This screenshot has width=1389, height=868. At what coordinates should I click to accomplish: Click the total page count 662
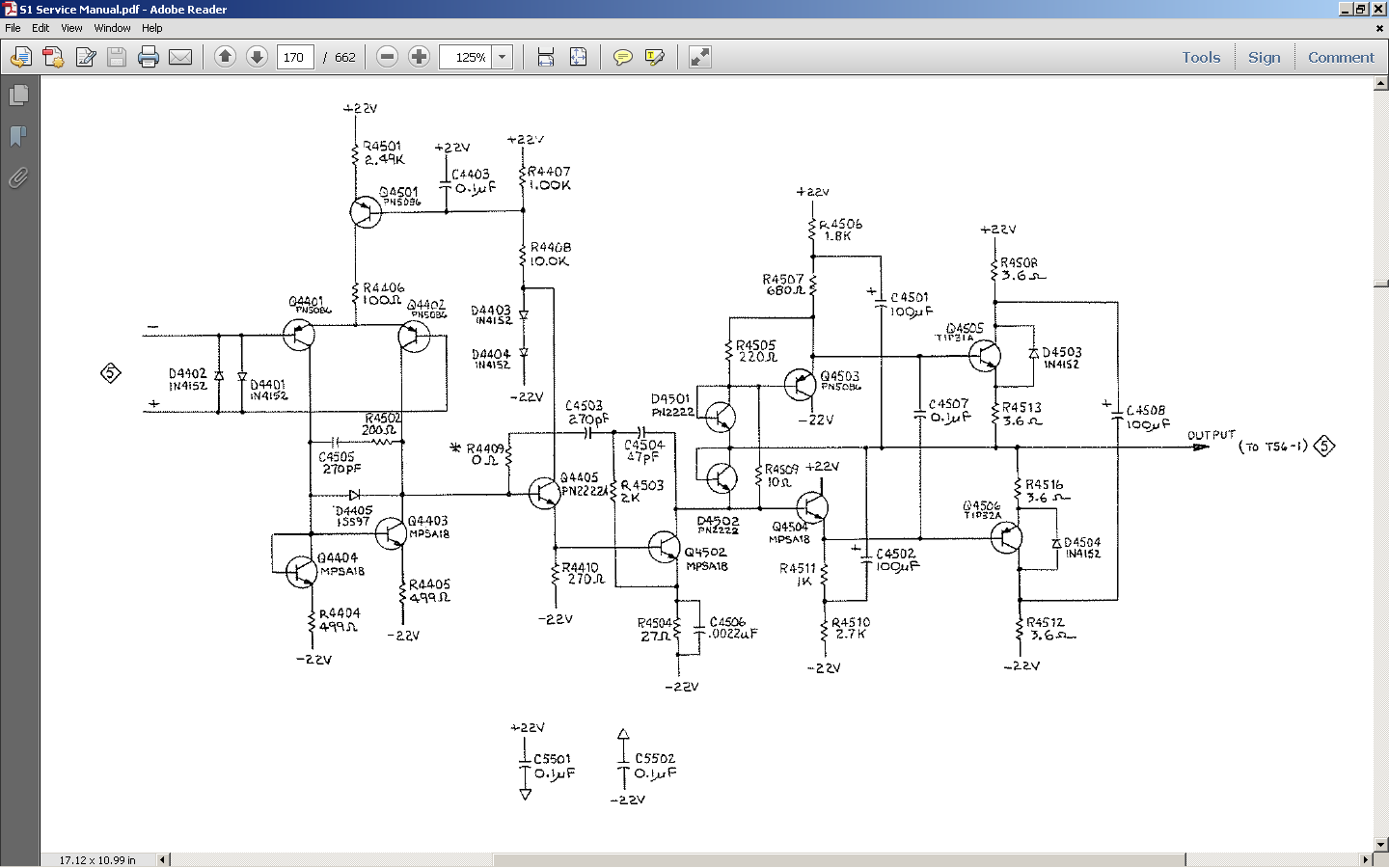(345, 58)
